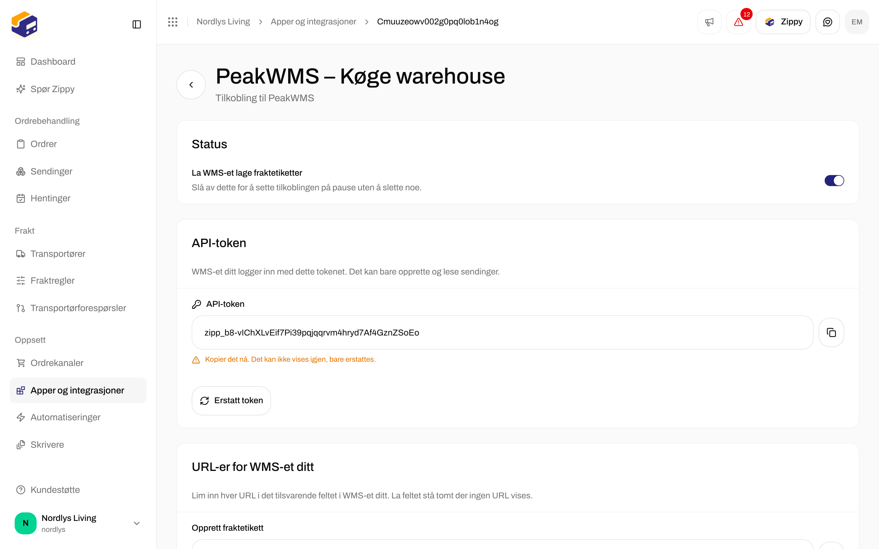Go back with the arrow button

pos(191,84)
